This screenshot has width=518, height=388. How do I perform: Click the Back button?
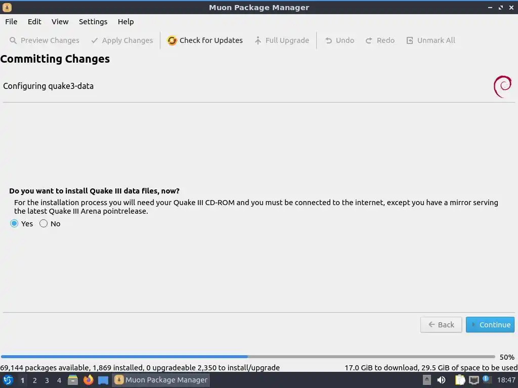point(441,325)
